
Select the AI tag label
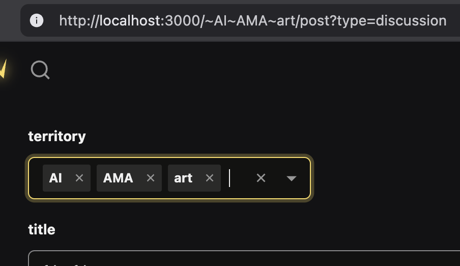click(x=56, y=178)
